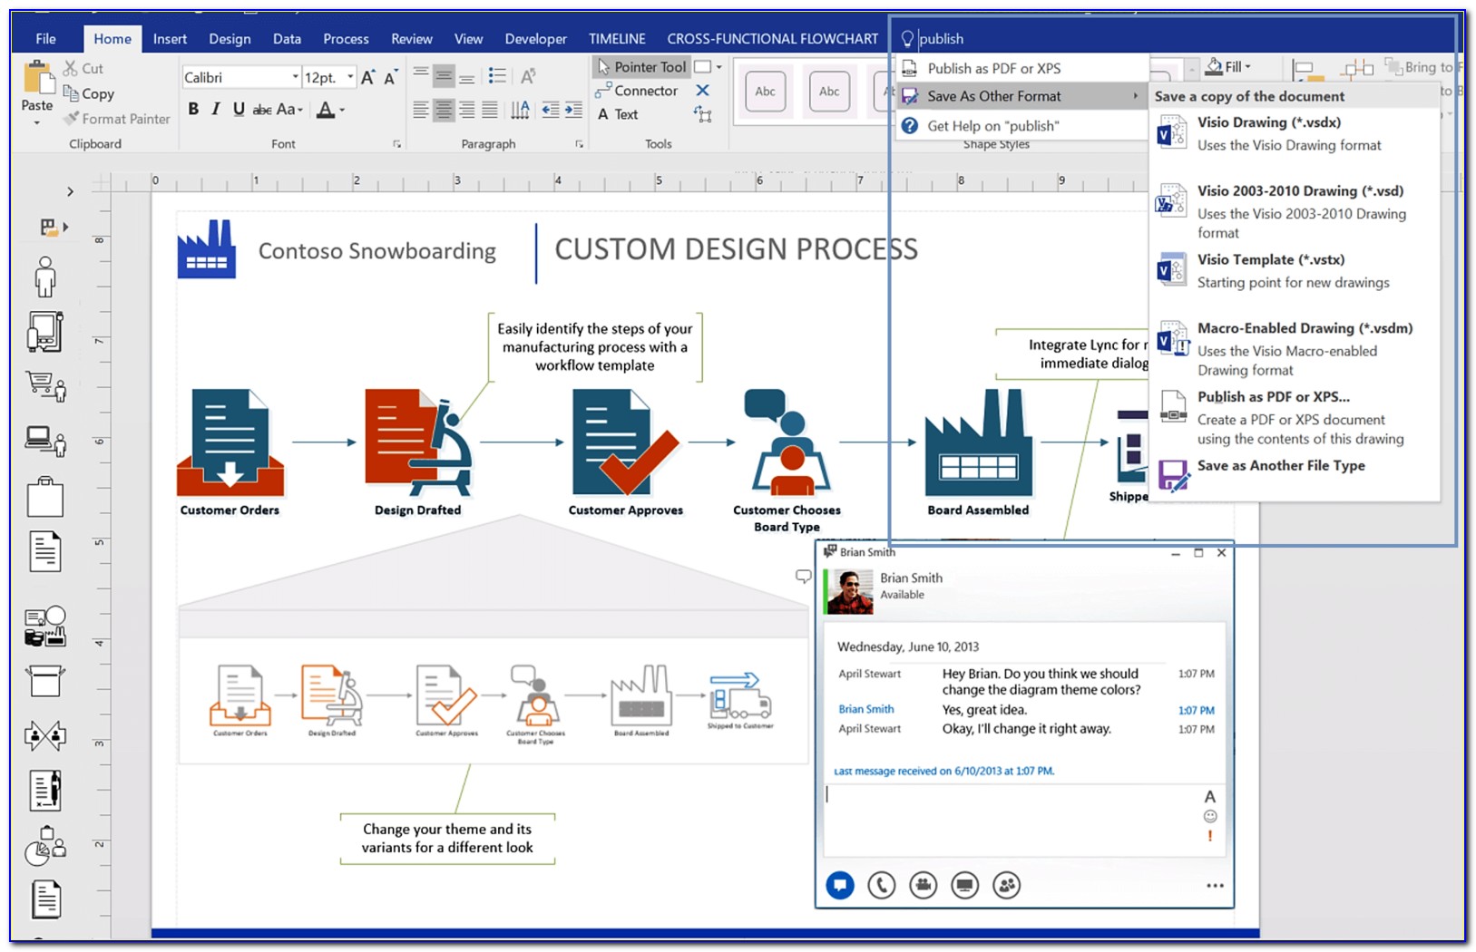Open the font color dropdown arrow
Screen dimensions: 1476x952
[342, 110]
